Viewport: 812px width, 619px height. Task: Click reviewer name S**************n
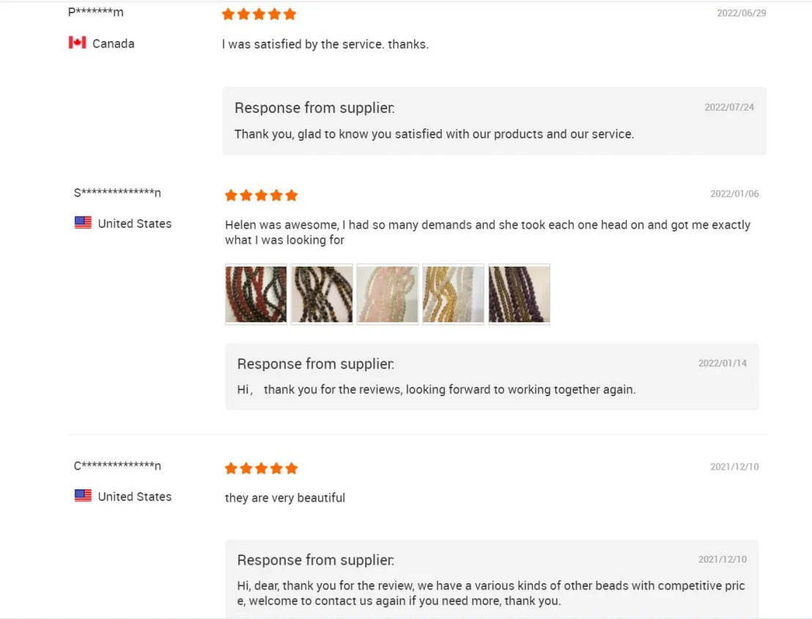pyautogui.click(x=117, y=193)
